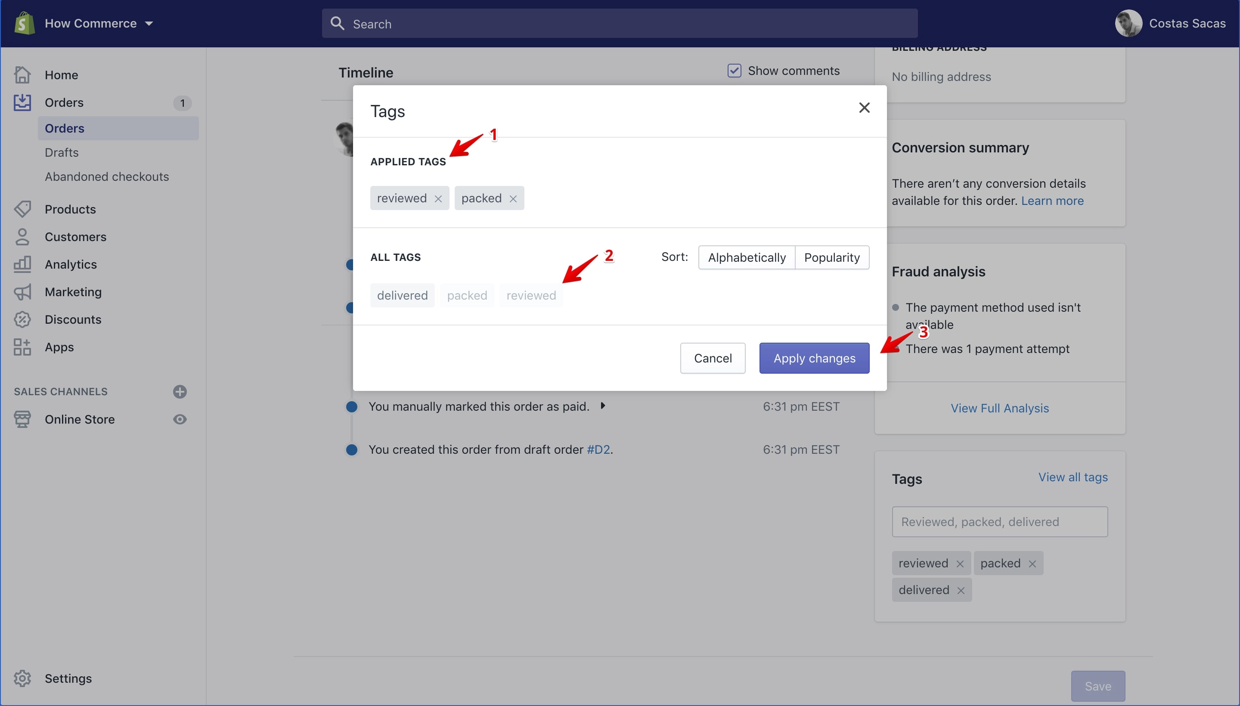This screenshot has width=1240, height=706.
Task: Click the Analytics bar chart icon
Action: point(22,264)
